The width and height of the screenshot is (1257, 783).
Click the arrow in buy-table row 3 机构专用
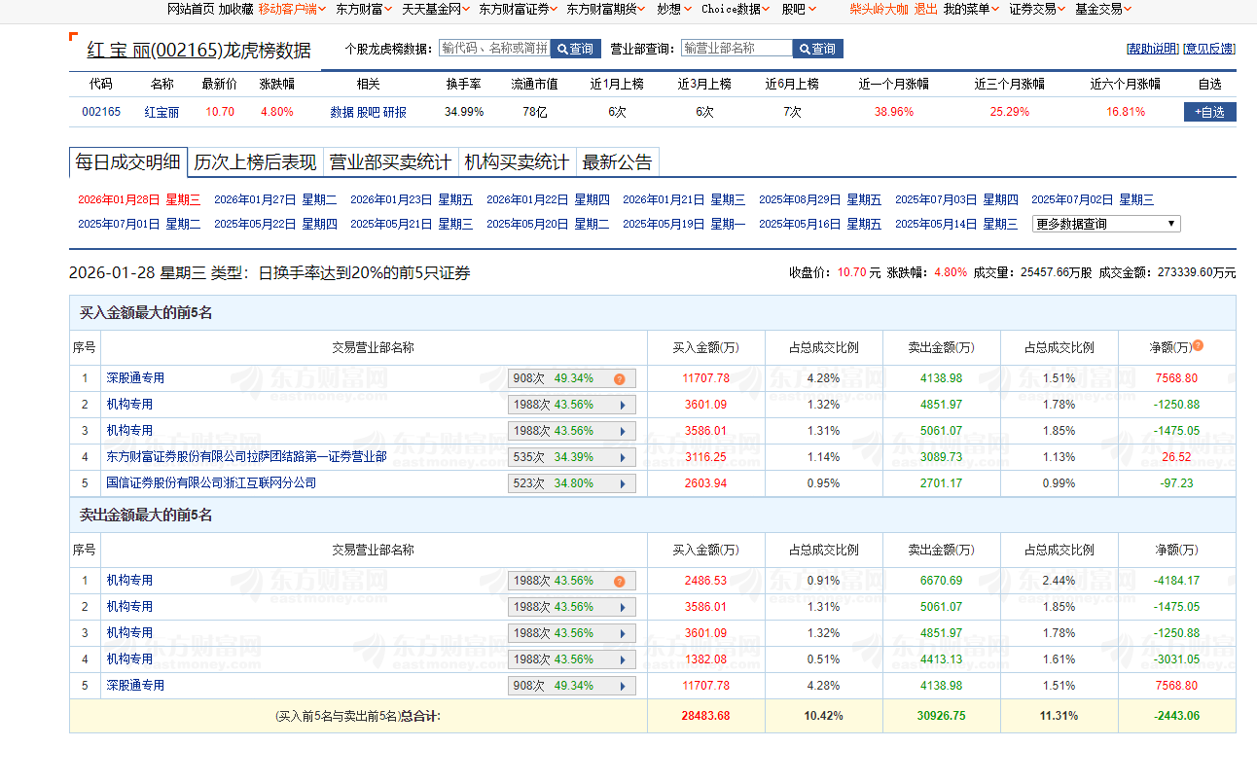pos(622,431)
